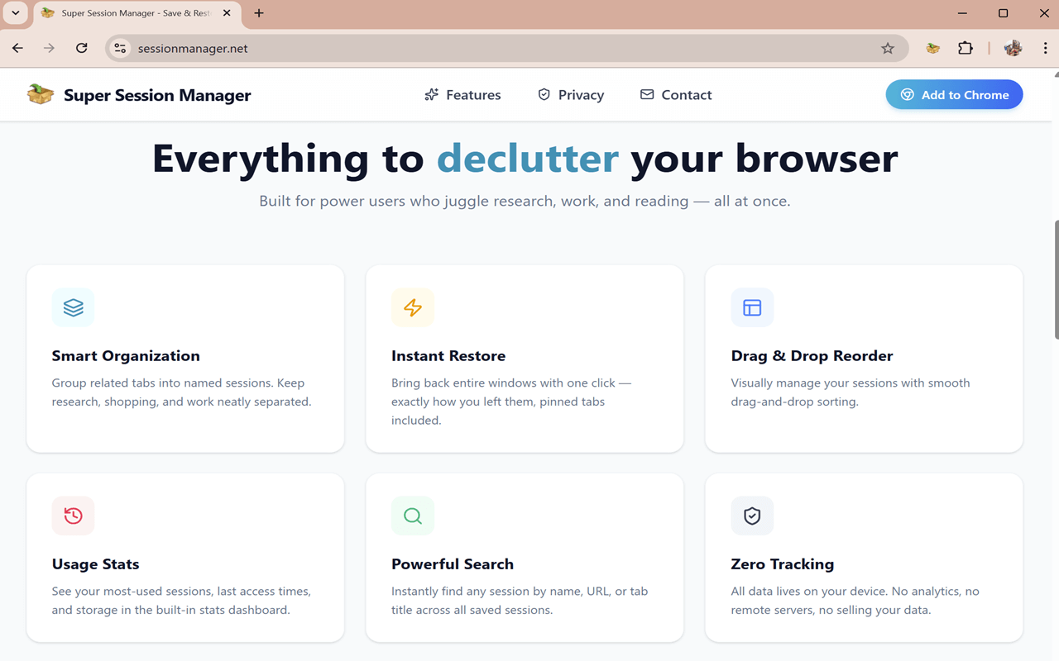Click the All data lives on your device text
This screenshot has height=661, width=1059.
855,601
